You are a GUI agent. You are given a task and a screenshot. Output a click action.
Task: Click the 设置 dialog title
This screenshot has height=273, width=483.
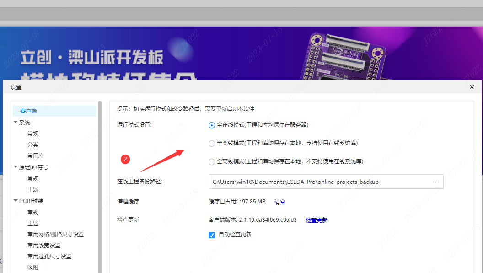tap(16, 87)
